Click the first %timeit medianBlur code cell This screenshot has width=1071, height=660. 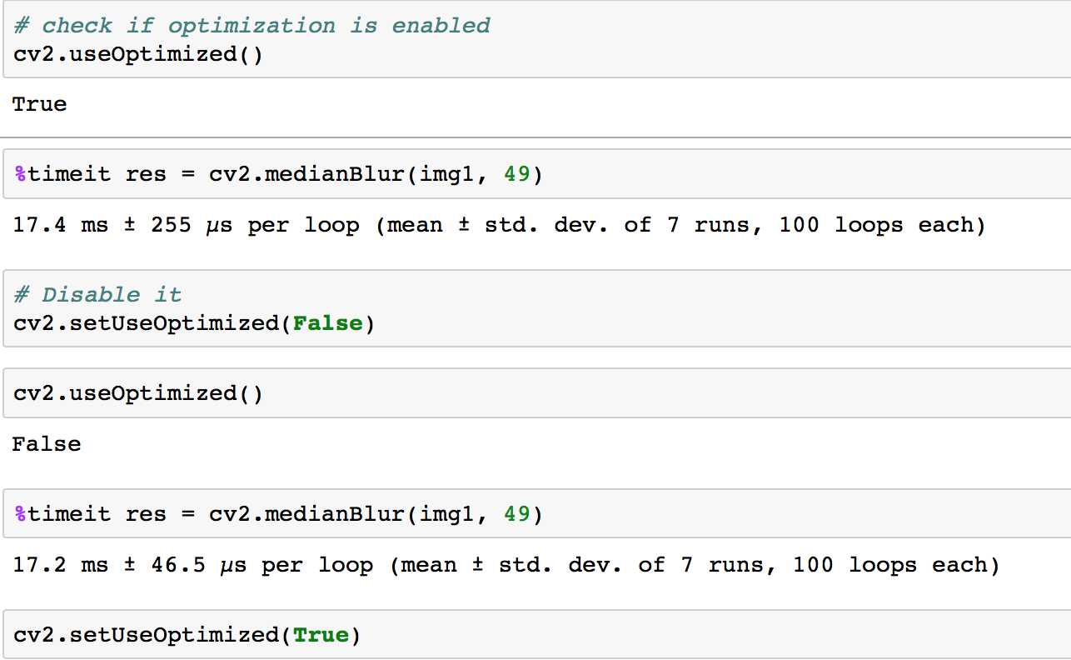click(x=536, y=174)
